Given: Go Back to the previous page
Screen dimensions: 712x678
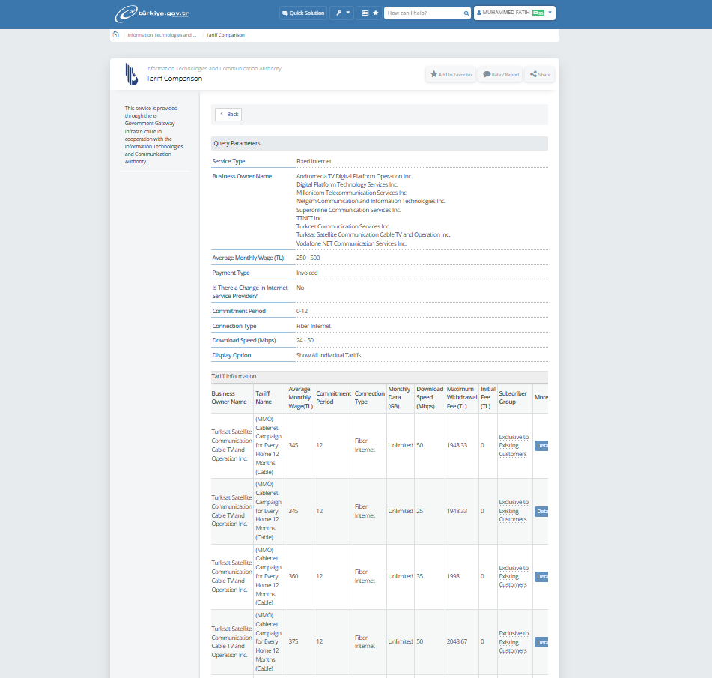Looking at the screenshot, I should [228, 115].
